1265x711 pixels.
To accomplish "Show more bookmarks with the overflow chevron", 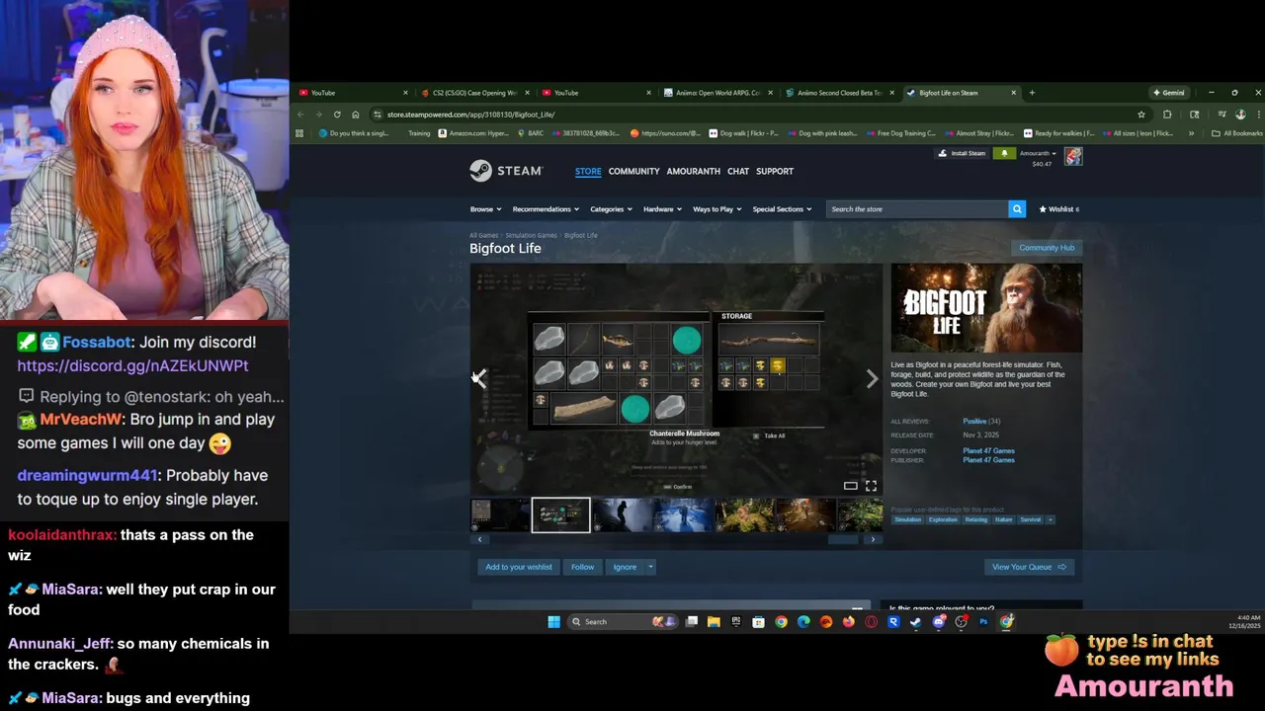I will tap(1191, 133).
